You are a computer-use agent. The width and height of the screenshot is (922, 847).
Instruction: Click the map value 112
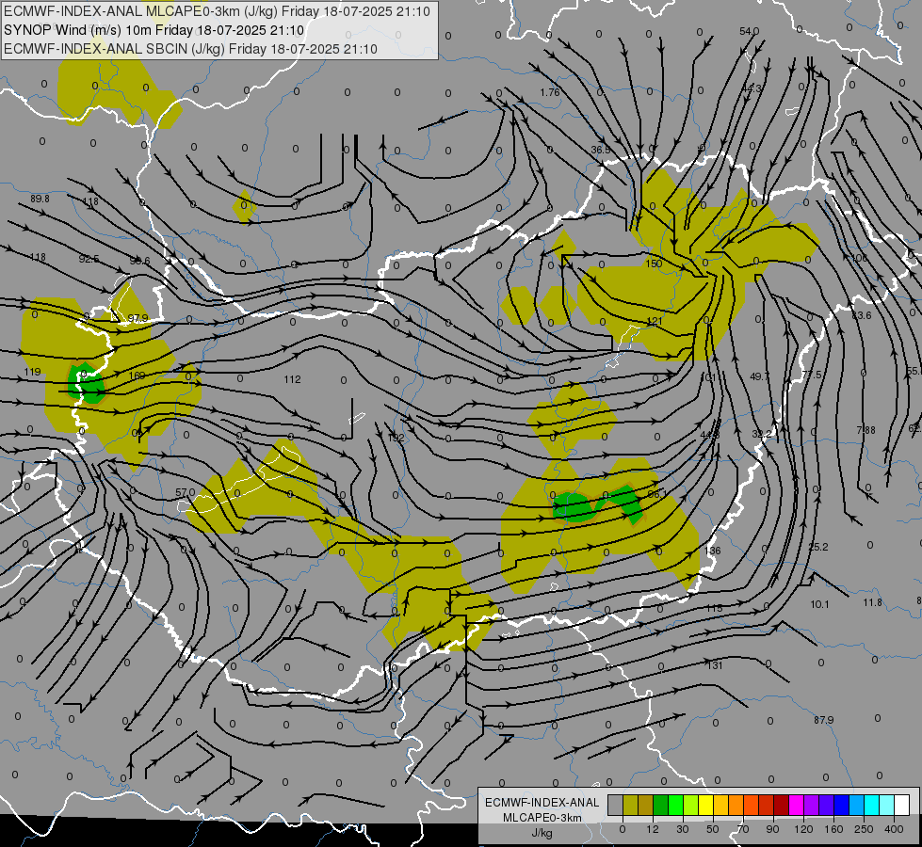292,379
